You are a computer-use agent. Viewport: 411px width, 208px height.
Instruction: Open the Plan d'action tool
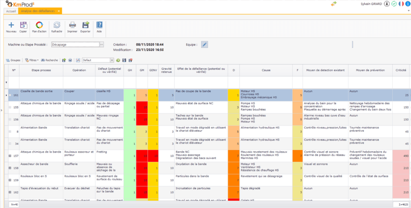pyautogui.click(x=39, y=25)
